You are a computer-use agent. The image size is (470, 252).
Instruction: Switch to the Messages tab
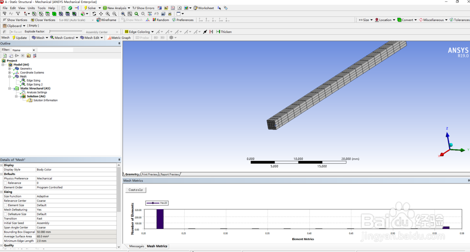coord(136,246)
